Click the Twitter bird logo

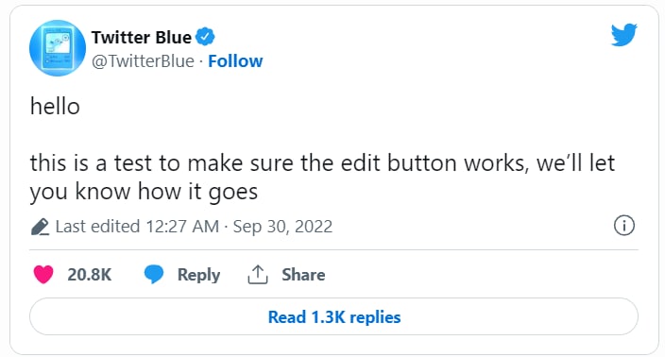point(623,34)
